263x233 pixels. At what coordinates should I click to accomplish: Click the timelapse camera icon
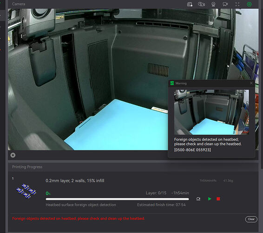pyautogui.click(x=201, y=4)
